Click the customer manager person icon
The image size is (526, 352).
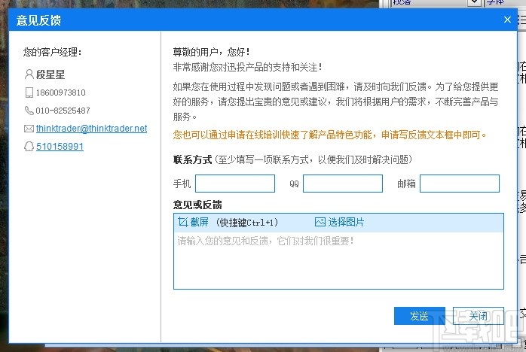(29, 74)
